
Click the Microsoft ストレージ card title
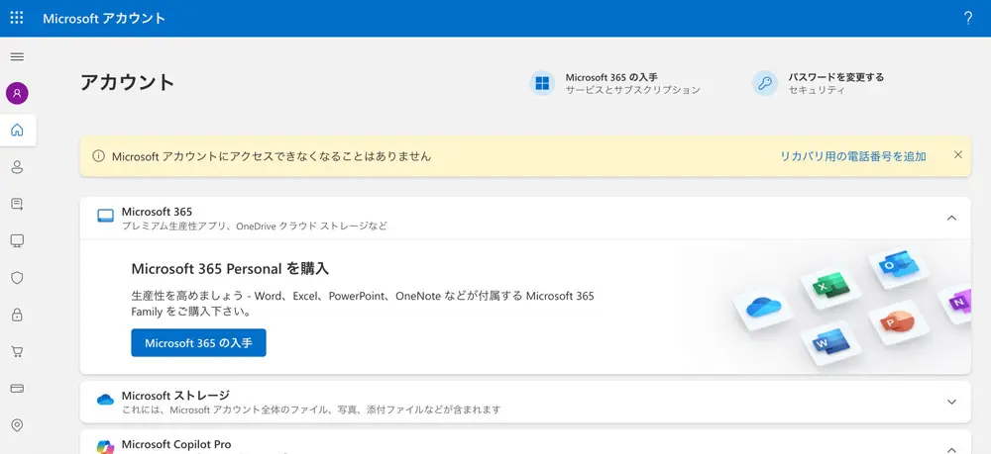click(175, 396)
